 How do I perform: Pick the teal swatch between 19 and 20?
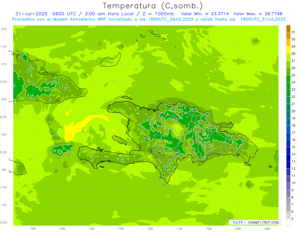(288, 115)
